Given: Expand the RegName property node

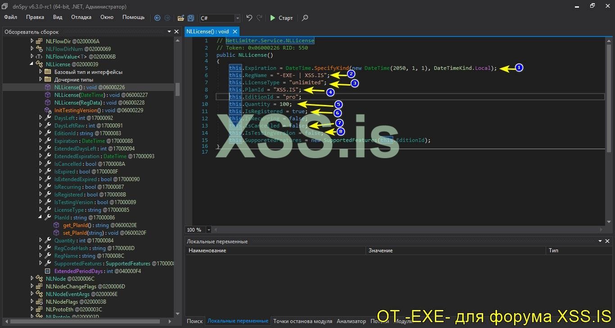Looking at the screenshot, I should coord(41,256).
